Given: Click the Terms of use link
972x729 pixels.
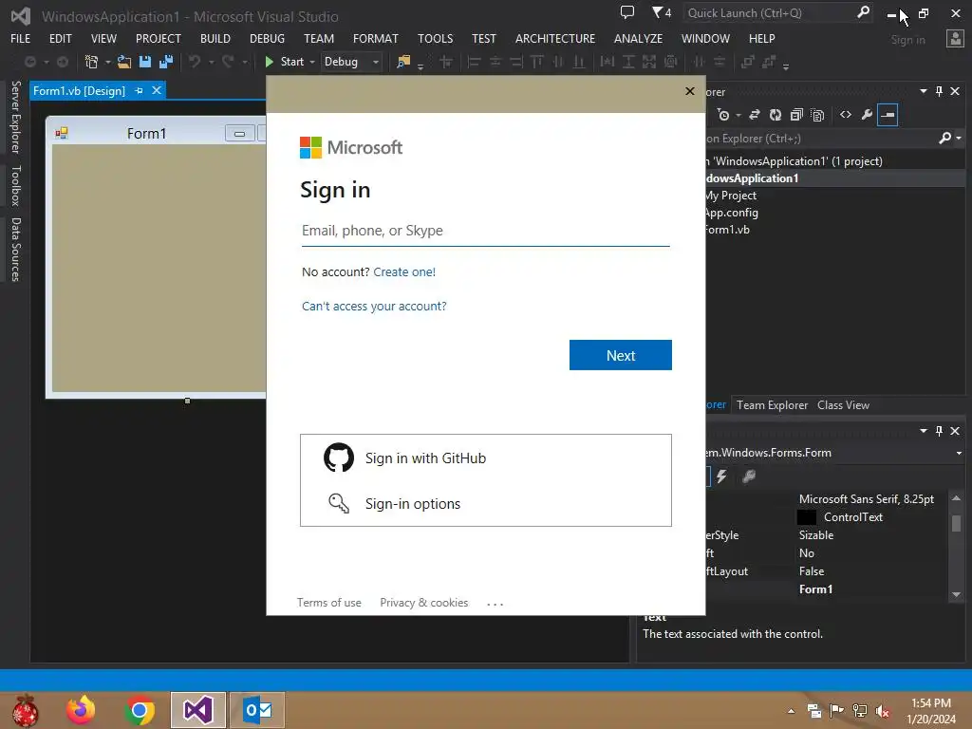Looking at the screenshot, I should click(328, 603).
